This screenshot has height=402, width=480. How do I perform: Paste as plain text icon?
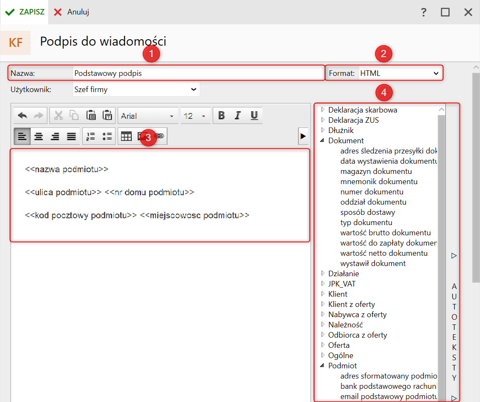click(x=107, y=116)
